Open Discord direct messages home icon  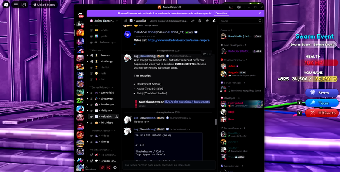(81, 15)
